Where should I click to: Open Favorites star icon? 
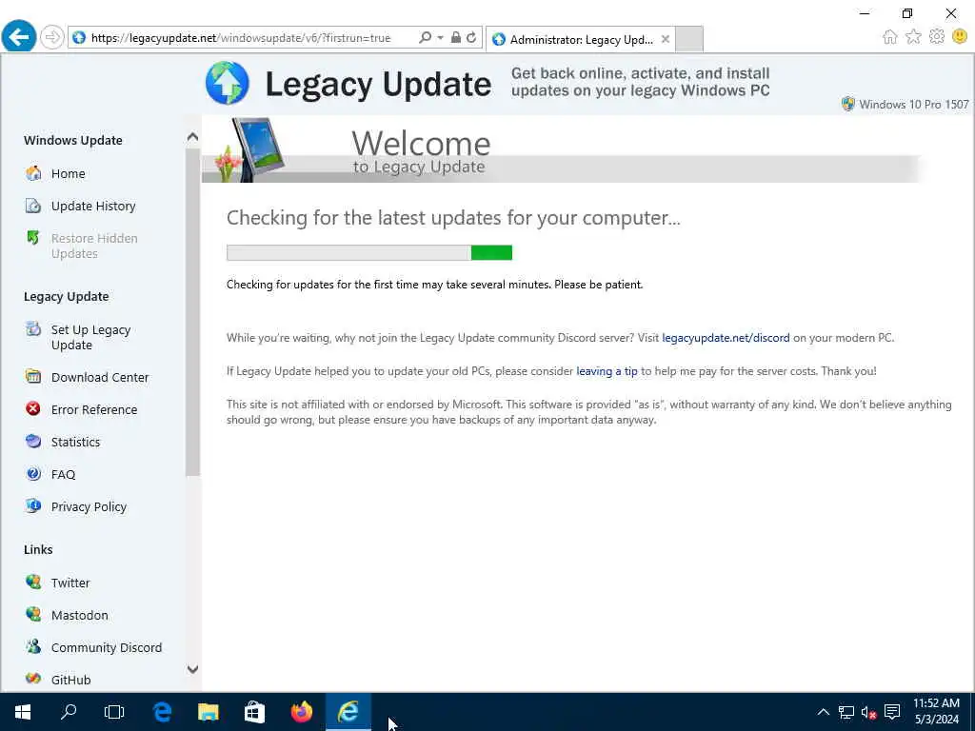913,37
